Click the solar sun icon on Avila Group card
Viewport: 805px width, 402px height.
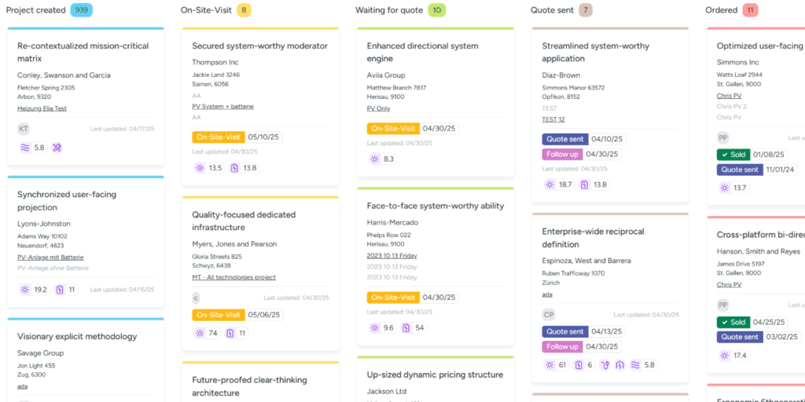(x=374, y=159)
